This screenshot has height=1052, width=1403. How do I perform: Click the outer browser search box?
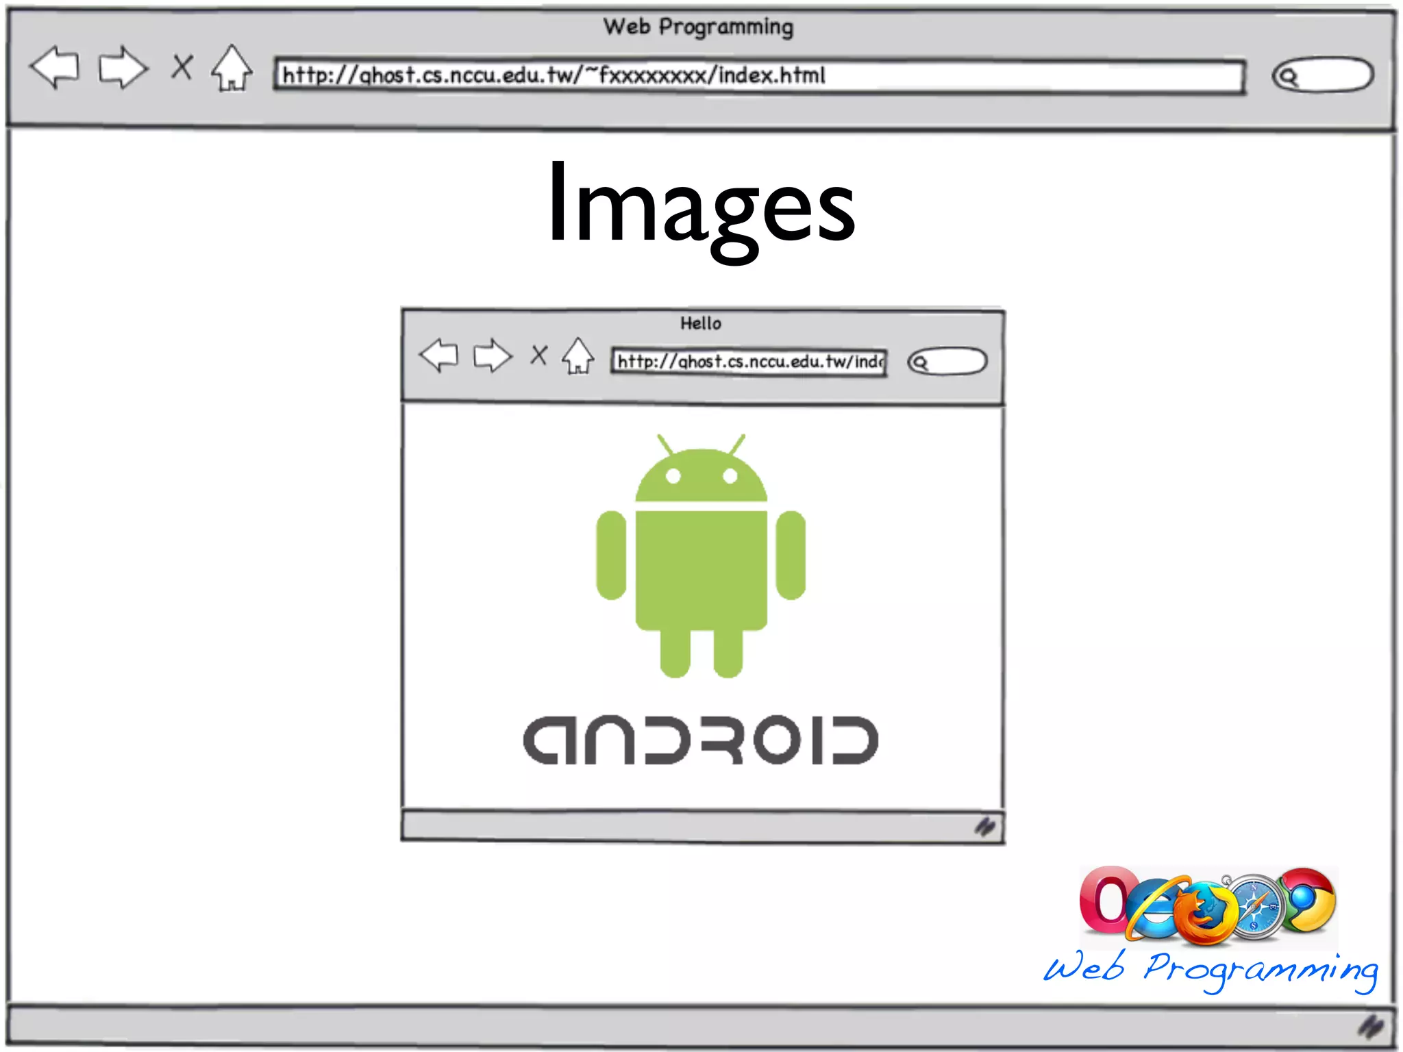coord(1323,75)
